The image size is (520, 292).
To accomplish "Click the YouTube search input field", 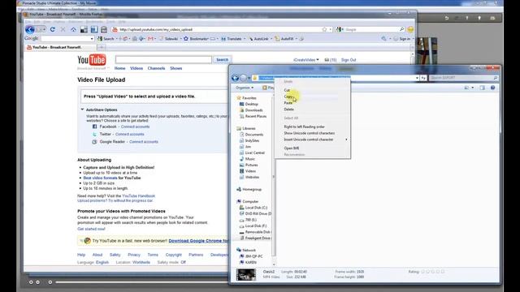I will pyautogui.click(x=163, y=59).
